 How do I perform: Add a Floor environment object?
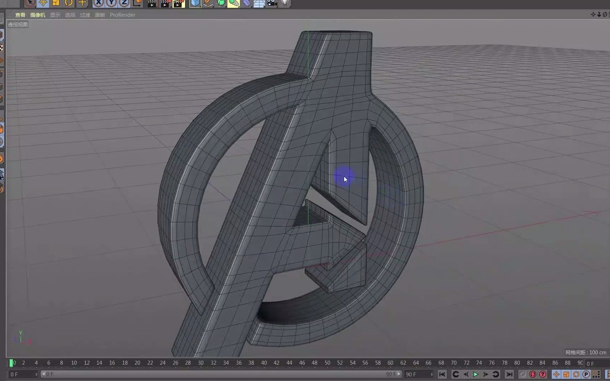[259, 3]
